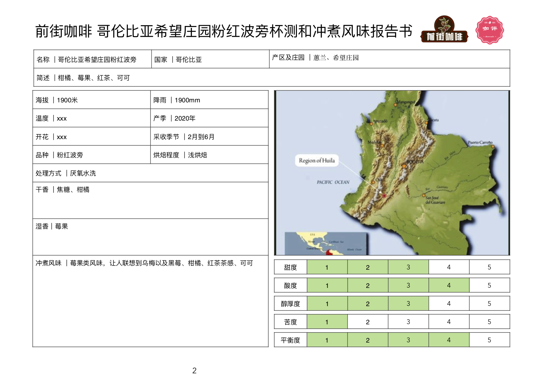Click the 5 cell in 酸度 row

point(489,285)
